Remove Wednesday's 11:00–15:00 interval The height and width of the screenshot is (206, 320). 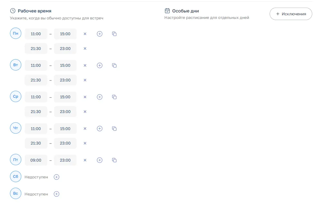(85, 97)
